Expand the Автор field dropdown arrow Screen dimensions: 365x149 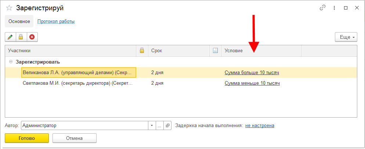point(152,126)
